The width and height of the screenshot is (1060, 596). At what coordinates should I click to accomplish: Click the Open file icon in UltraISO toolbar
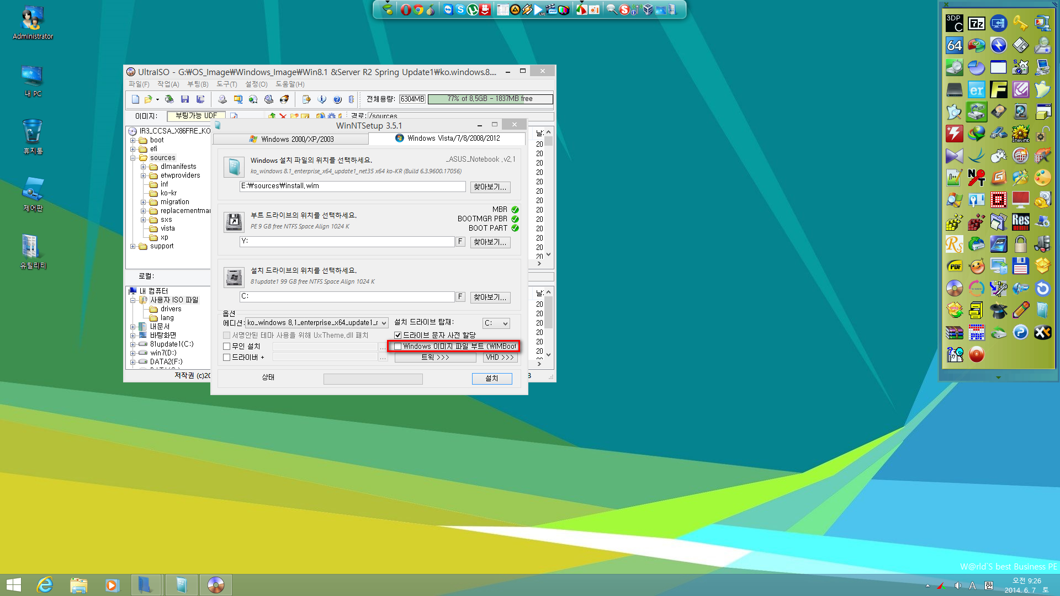click(148, 99)
